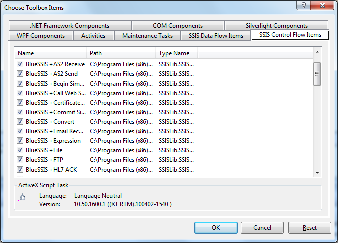
Task: Open the Activities tab
Action: [93, 36]
